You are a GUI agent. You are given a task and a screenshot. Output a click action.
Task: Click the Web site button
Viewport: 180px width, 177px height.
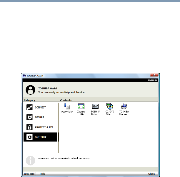pyautogui.click(x=29, y=174)
